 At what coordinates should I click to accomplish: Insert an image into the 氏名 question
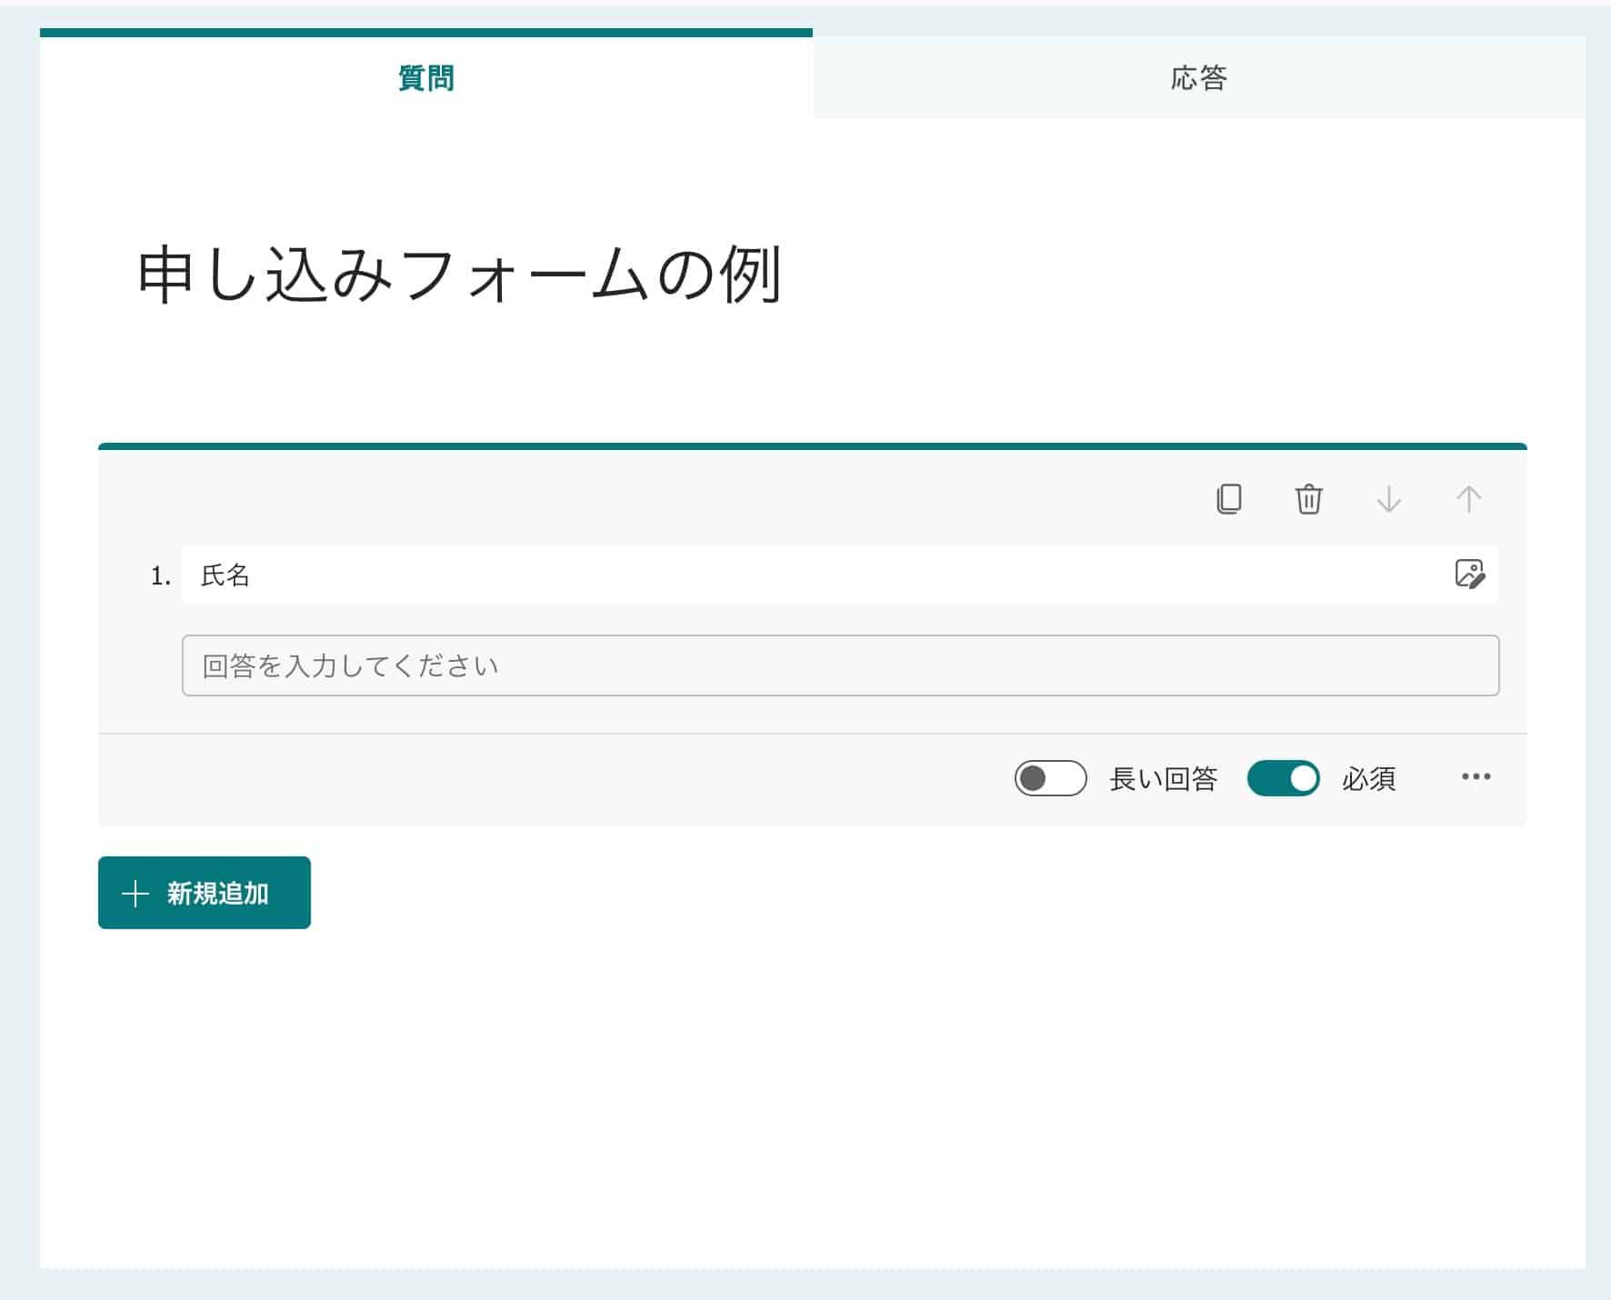(x=1471, y=575)
